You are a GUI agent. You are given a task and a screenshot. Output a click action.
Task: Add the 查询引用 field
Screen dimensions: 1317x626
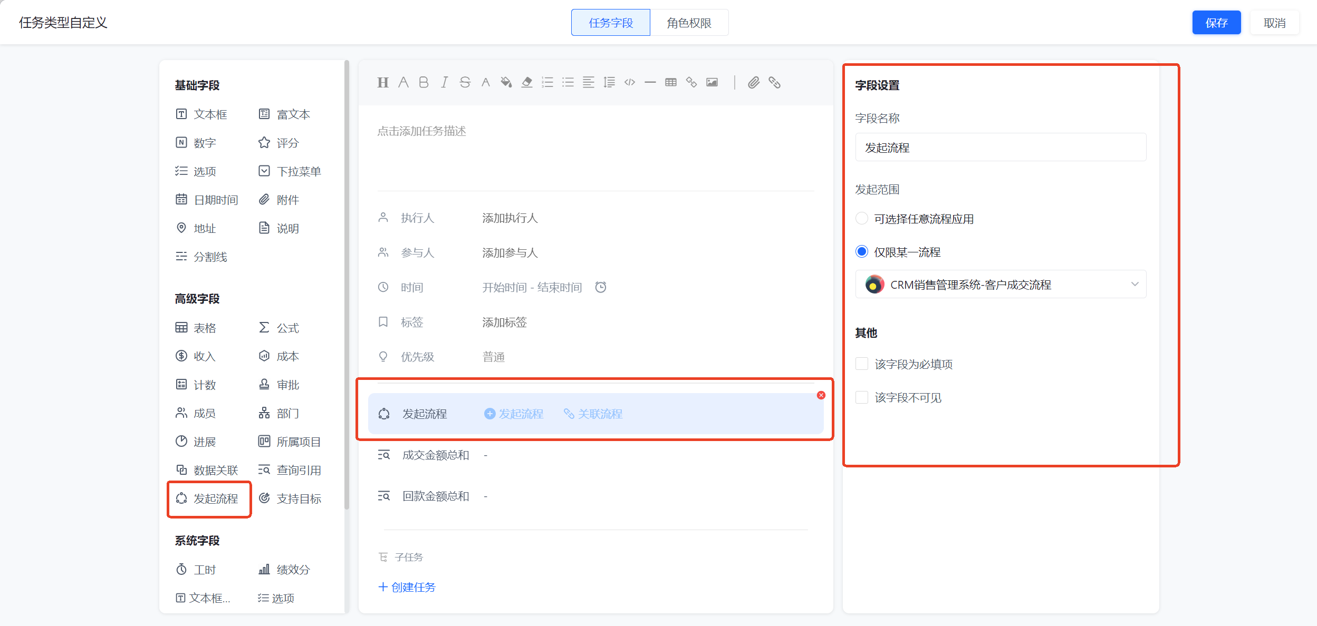point(290,470)
